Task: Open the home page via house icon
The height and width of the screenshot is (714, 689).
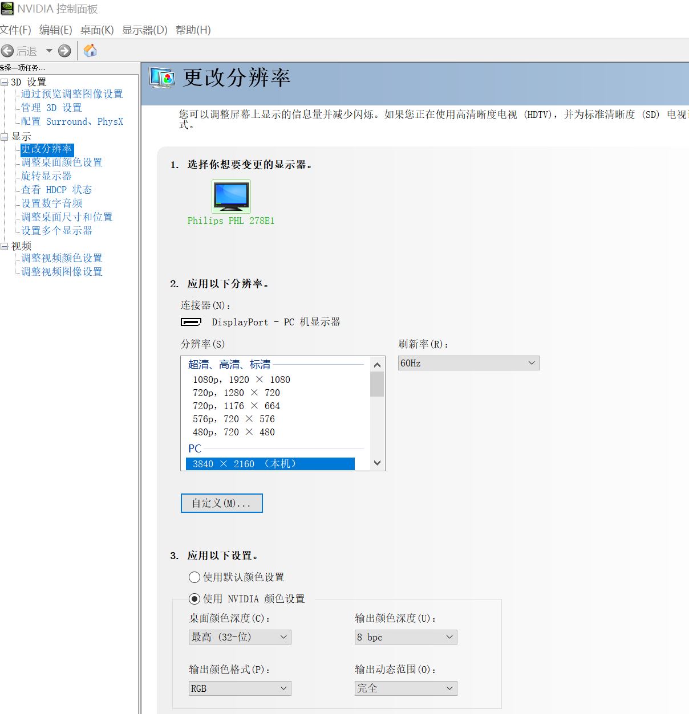Action: click(x=90, y=50)
